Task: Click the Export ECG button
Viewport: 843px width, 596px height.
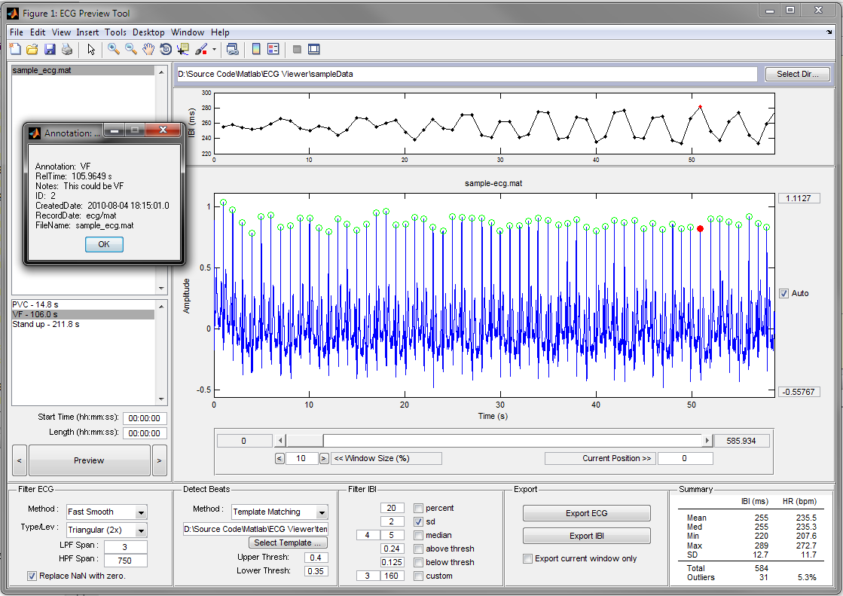Action: 587,513
